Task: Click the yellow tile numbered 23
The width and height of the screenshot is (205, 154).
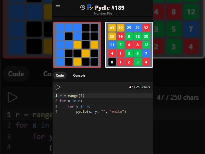Action: pyautogui.click(x=112, y=36)
